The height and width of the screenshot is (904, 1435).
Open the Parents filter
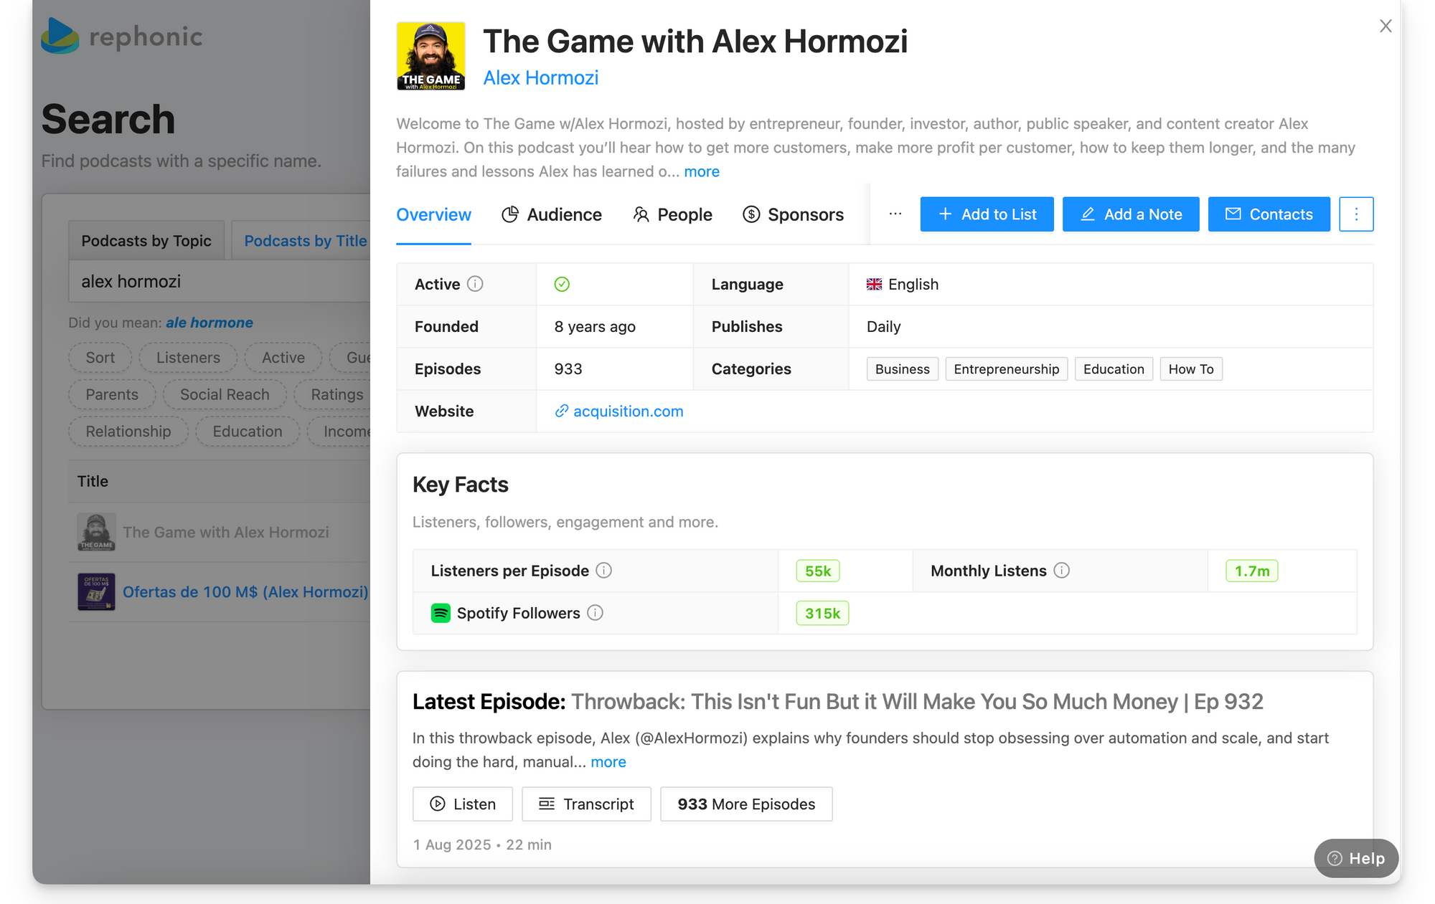pyautogui.click(x=112, y=395)
